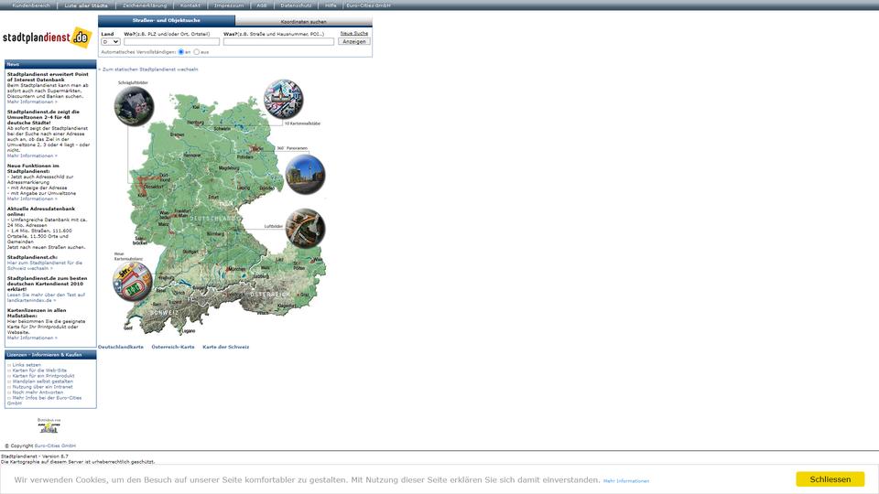Open Nutzung über ein Intranet link
879x494 pixels.
click(x=43, y=386)
